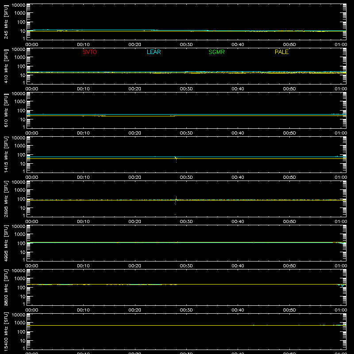Click the 00:40 time label under the 610 MHz plot
354x354 pixels.
pos(238,133)
